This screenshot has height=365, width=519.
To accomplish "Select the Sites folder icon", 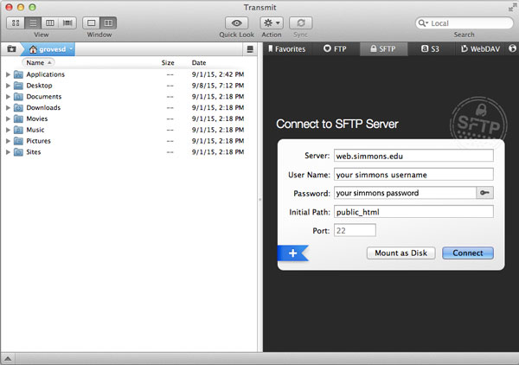I will [x=18, y=152].
